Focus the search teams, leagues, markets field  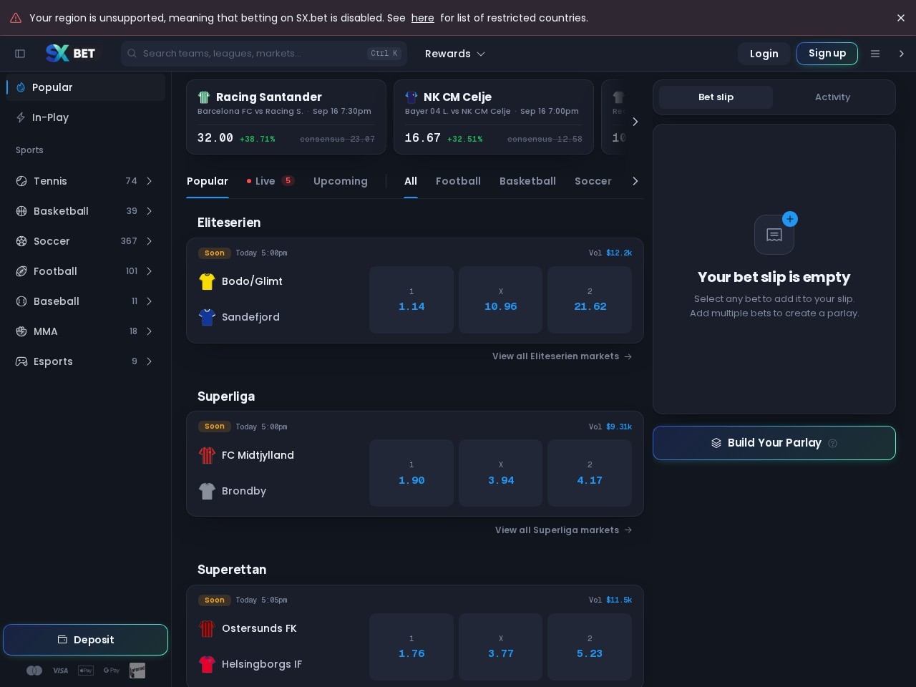264,54
